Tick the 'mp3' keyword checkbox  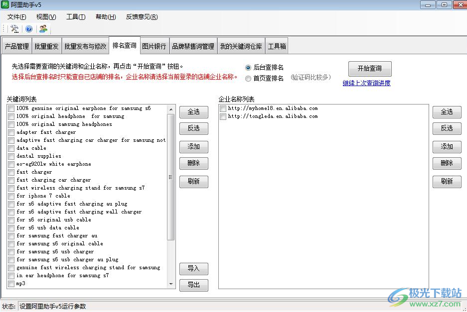(x=11, y=284)
